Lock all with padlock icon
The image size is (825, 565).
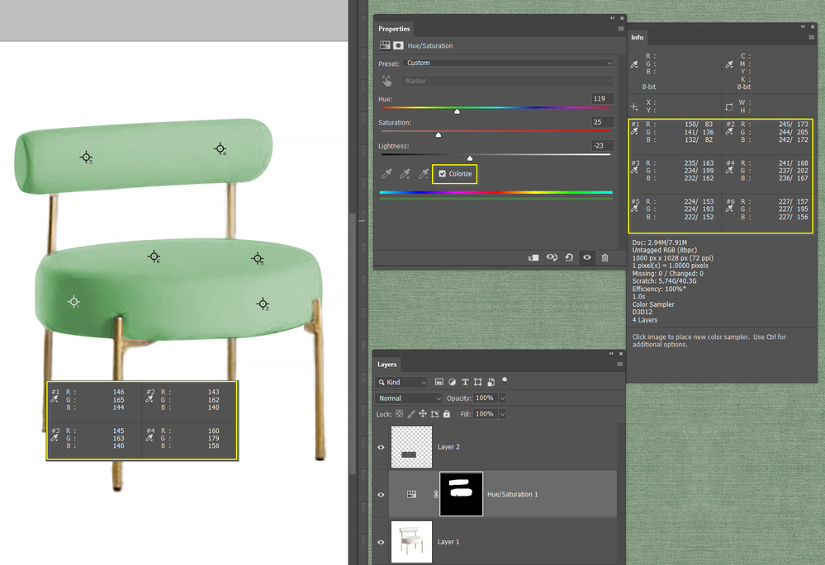coord(447,414)
